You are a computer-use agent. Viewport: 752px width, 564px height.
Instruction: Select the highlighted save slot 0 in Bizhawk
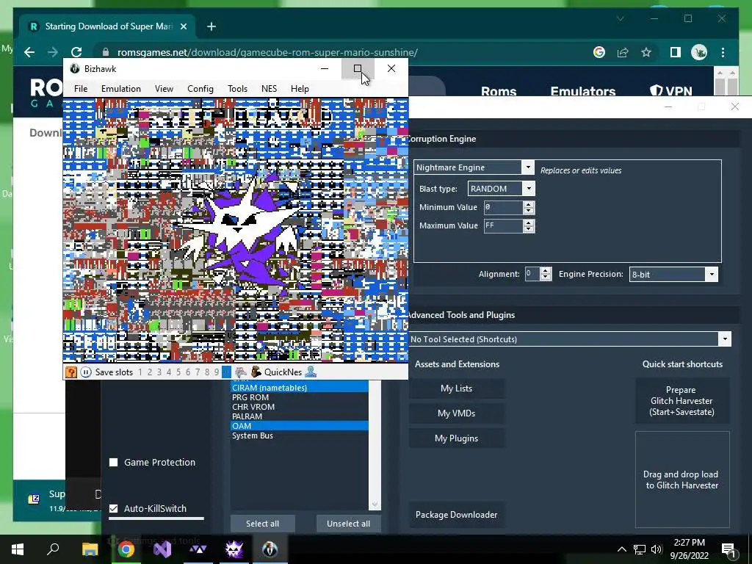[x=226, y=372]
